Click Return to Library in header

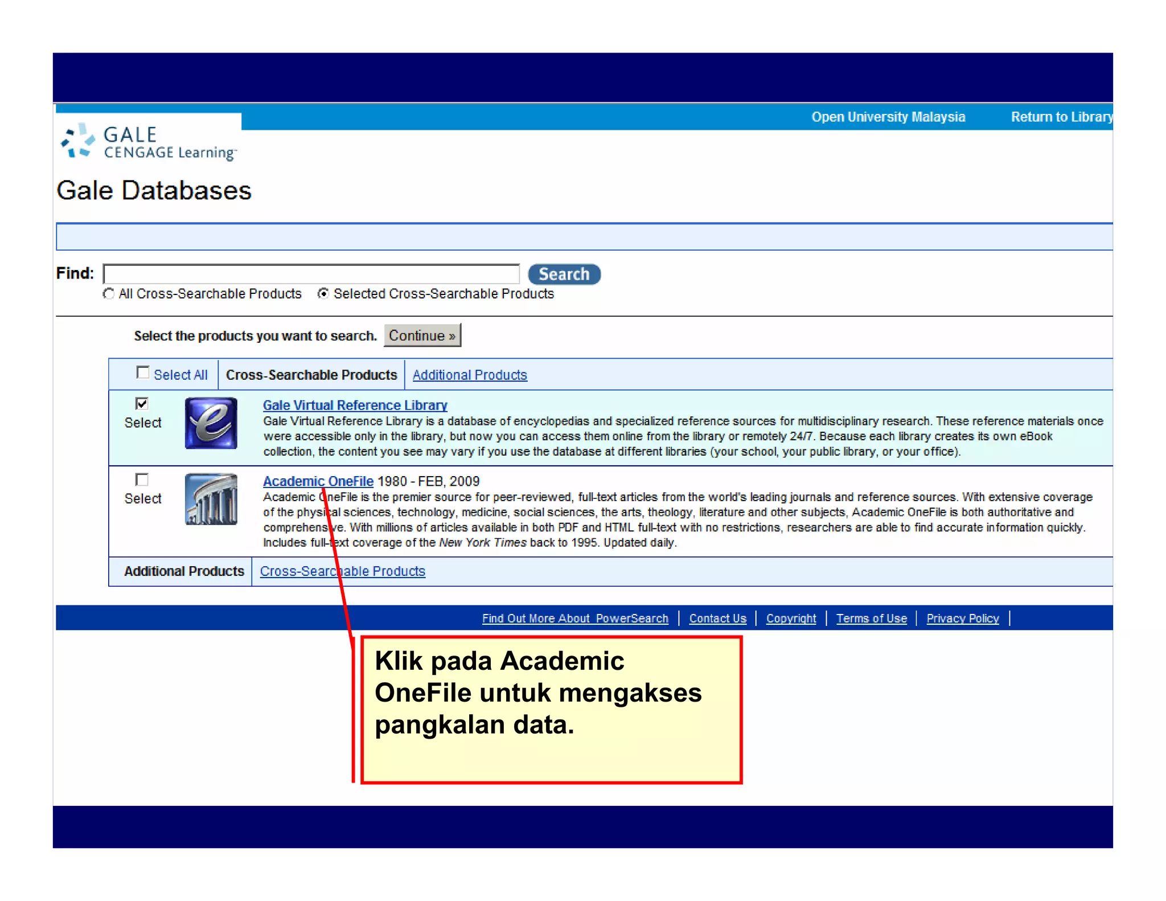click(1062, 117)
